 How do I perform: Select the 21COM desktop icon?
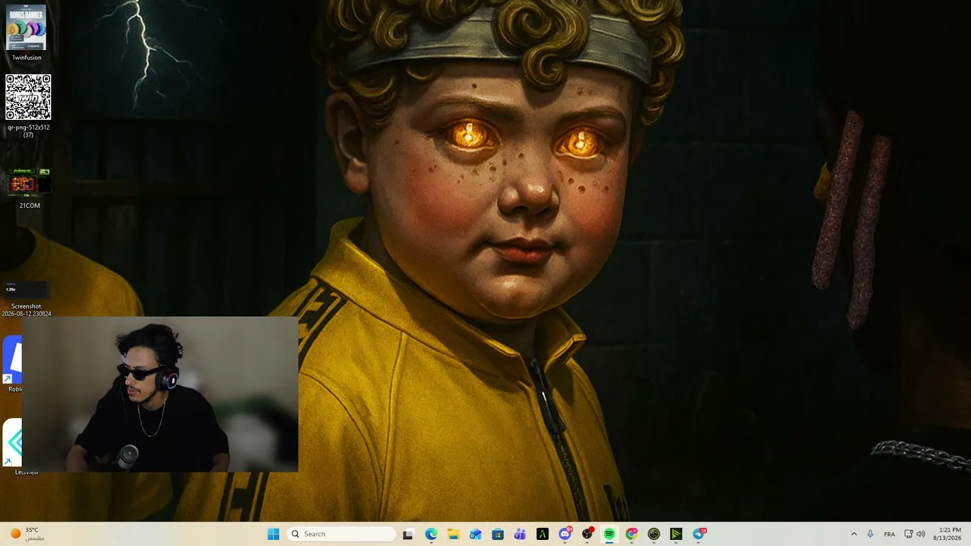click(x=29, y=188)
